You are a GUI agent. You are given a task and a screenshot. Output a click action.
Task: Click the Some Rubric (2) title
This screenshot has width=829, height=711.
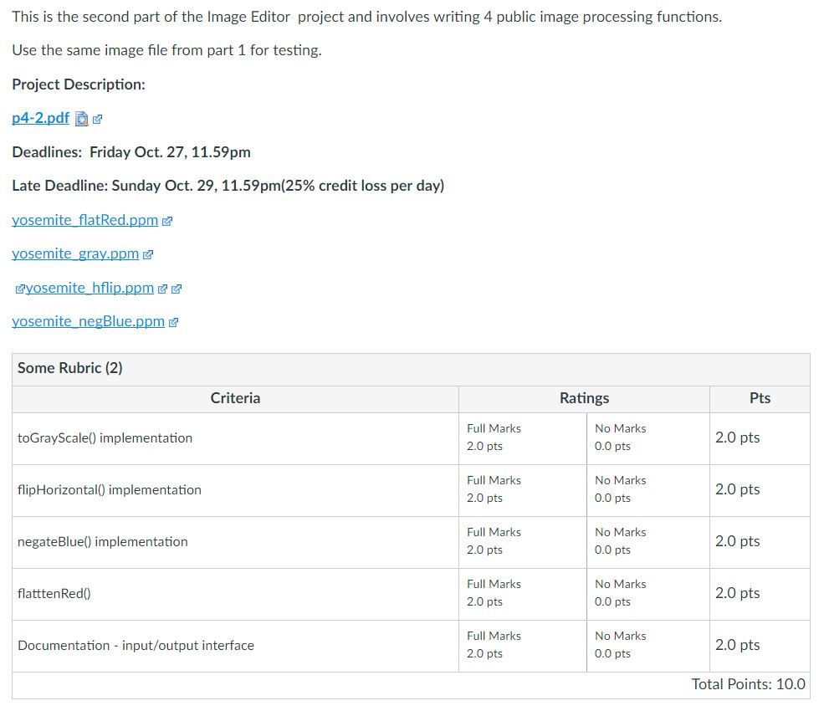(70, 368)
